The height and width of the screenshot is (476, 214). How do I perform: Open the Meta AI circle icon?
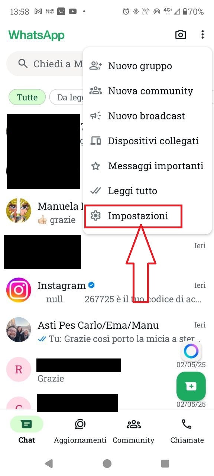(191, 351)
